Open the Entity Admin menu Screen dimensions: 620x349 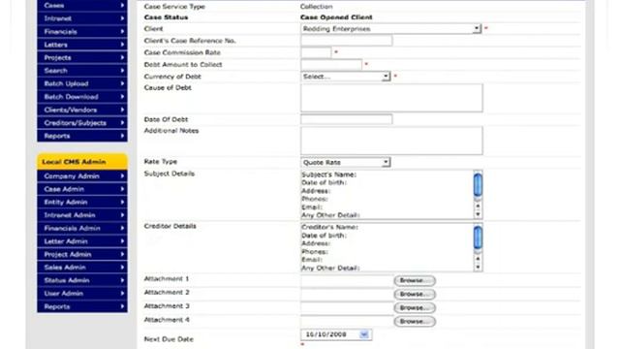(82, 202)
